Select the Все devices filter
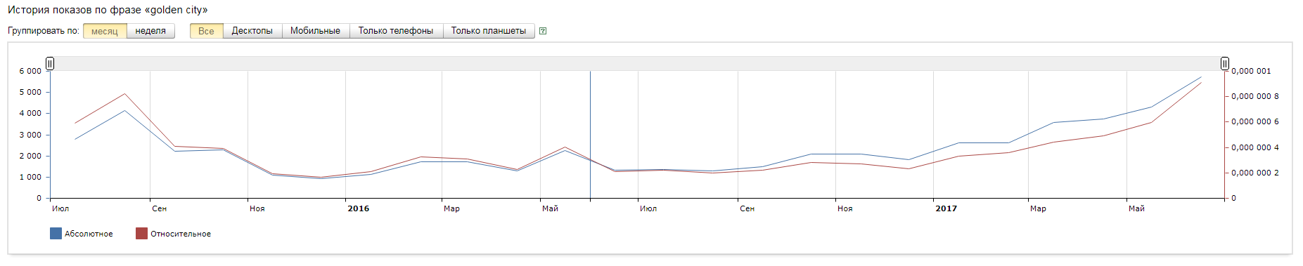Viewport: 1303px width, 266px height. coord(206,31)
